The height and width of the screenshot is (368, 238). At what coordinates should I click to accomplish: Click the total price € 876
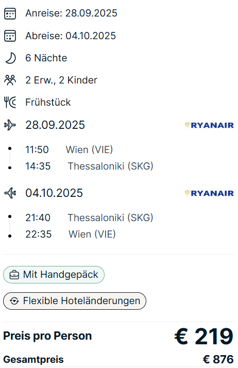click(218, 359)
